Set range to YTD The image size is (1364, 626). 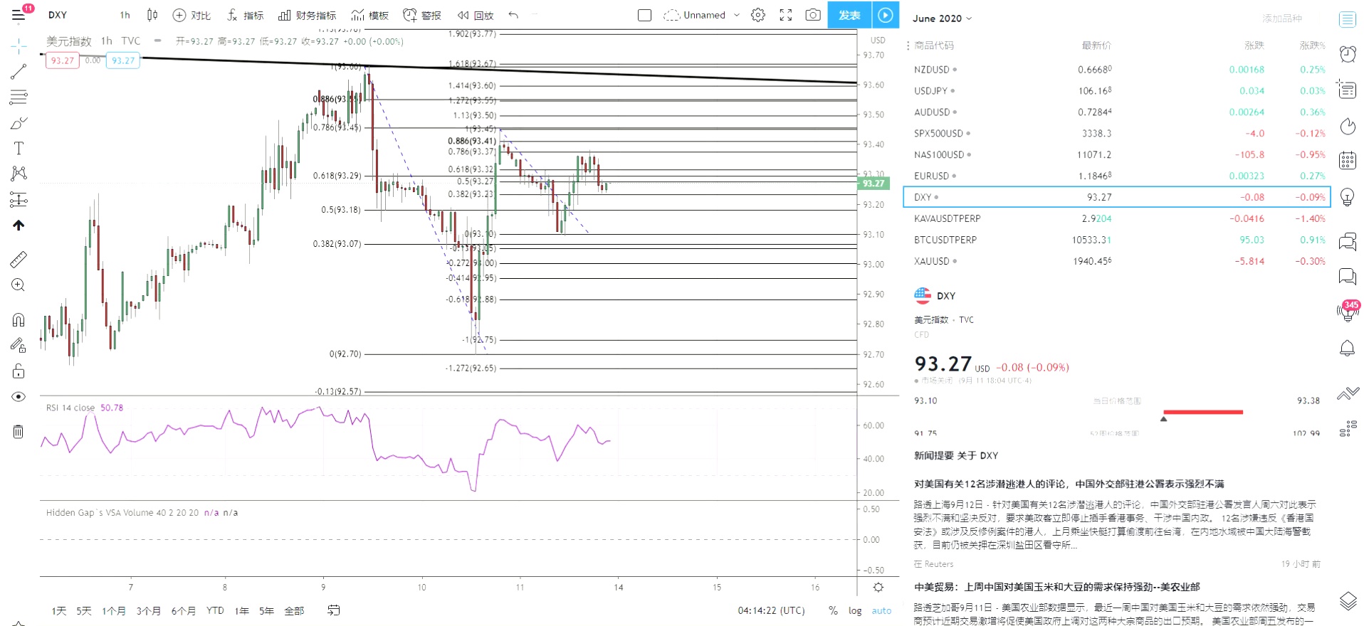[215, 610]
